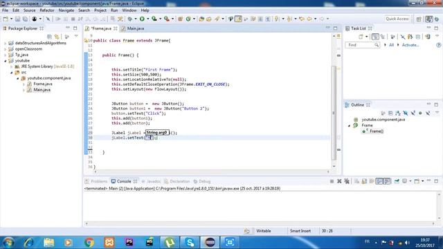Select Frame.java in Package Explorer

click(43, 84)
